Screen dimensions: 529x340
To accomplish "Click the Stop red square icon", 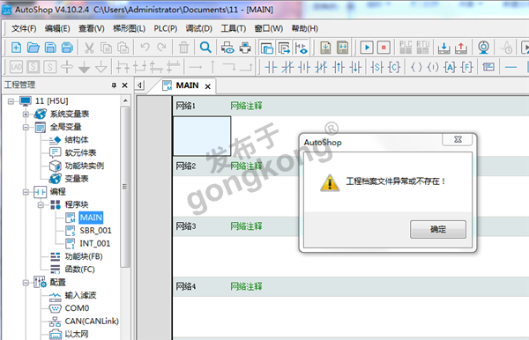I will (x=384, y=48).
